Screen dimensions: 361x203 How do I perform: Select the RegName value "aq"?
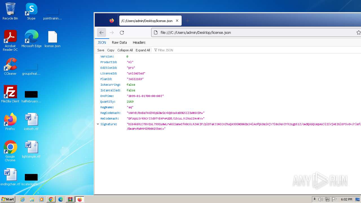pos(130,107)
